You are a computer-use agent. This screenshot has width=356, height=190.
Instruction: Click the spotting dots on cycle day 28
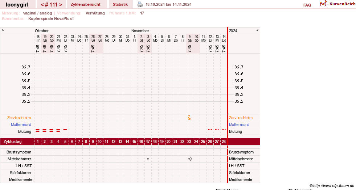224,130
